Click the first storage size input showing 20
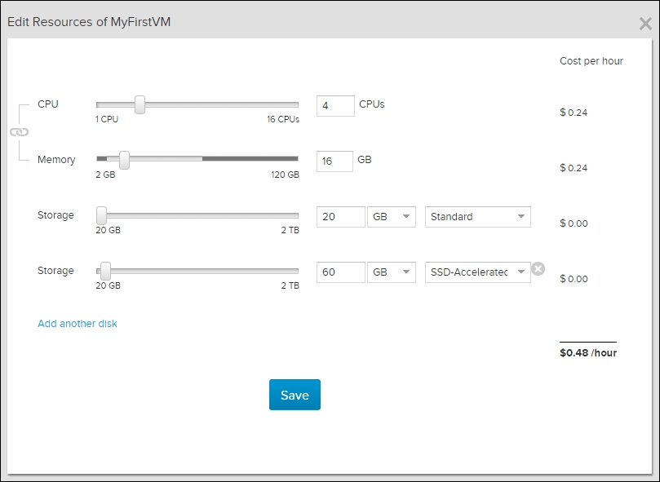This screenshot has height=482, width=660. 340,216
